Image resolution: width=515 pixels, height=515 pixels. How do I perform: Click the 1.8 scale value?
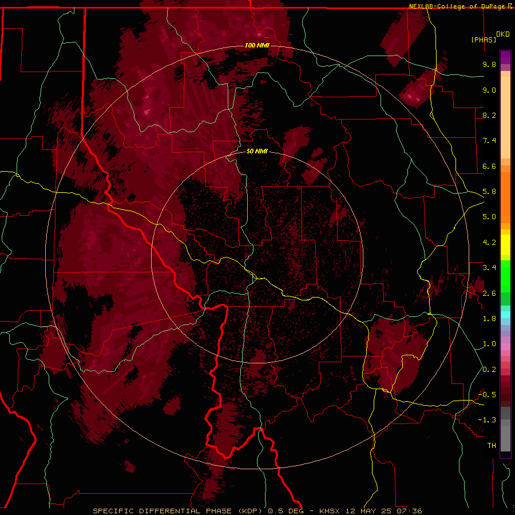489,319
